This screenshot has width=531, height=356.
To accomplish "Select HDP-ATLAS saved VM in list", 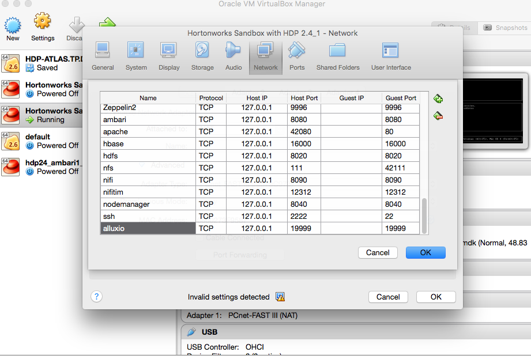I will [x=42, y=63].
